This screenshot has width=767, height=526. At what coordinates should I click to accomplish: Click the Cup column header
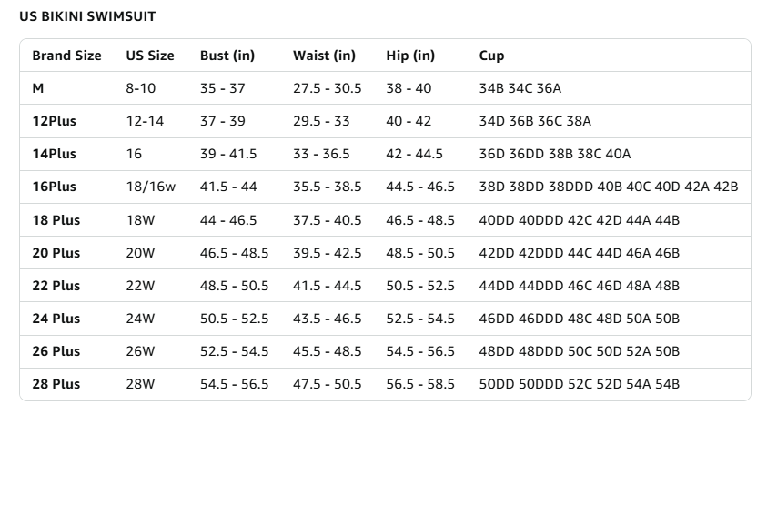[491, 56]
